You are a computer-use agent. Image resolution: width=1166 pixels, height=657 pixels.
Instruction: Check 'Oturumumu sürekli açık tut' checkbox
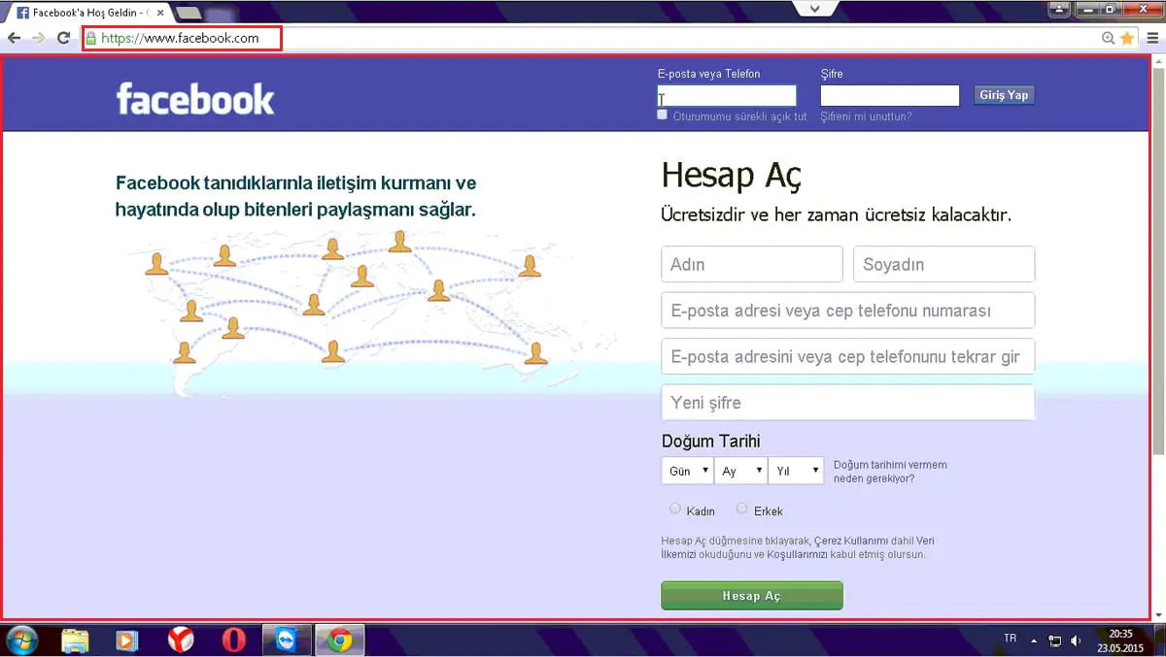tap(663, 115)
